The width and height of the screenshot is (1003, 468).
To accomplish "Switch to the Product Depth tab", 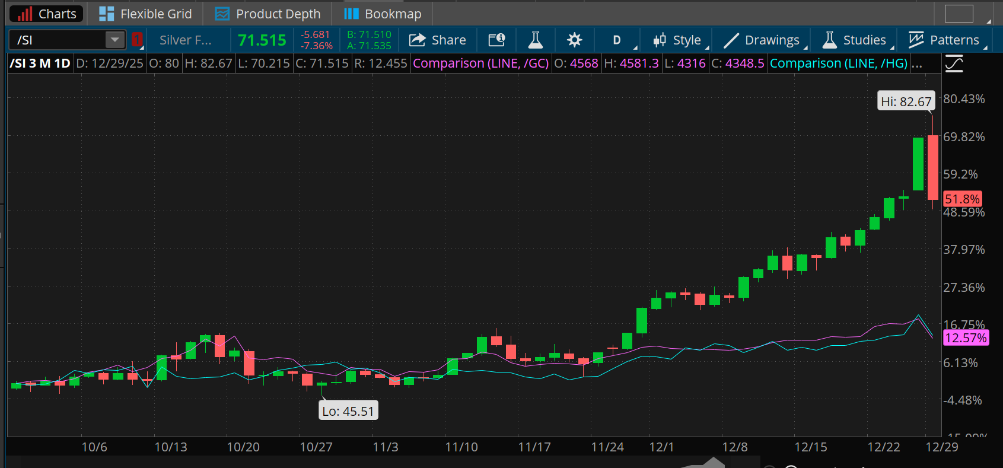I will pyautogui.click(x=268, y=14).
